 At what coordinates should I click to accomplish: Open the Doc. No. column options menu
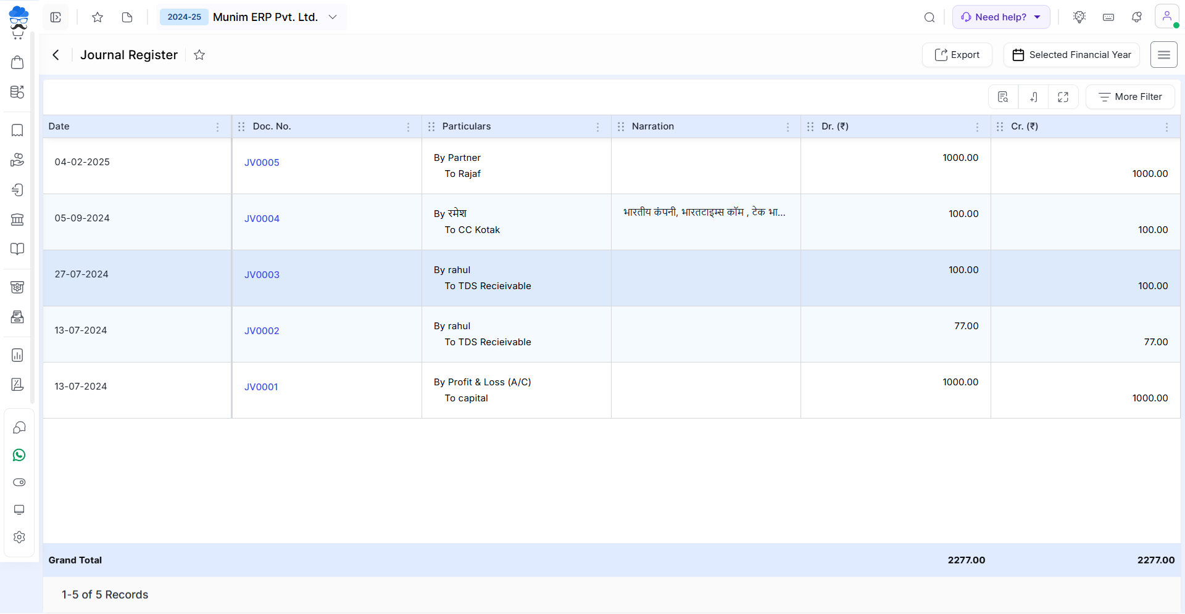(x=408, y=127)
